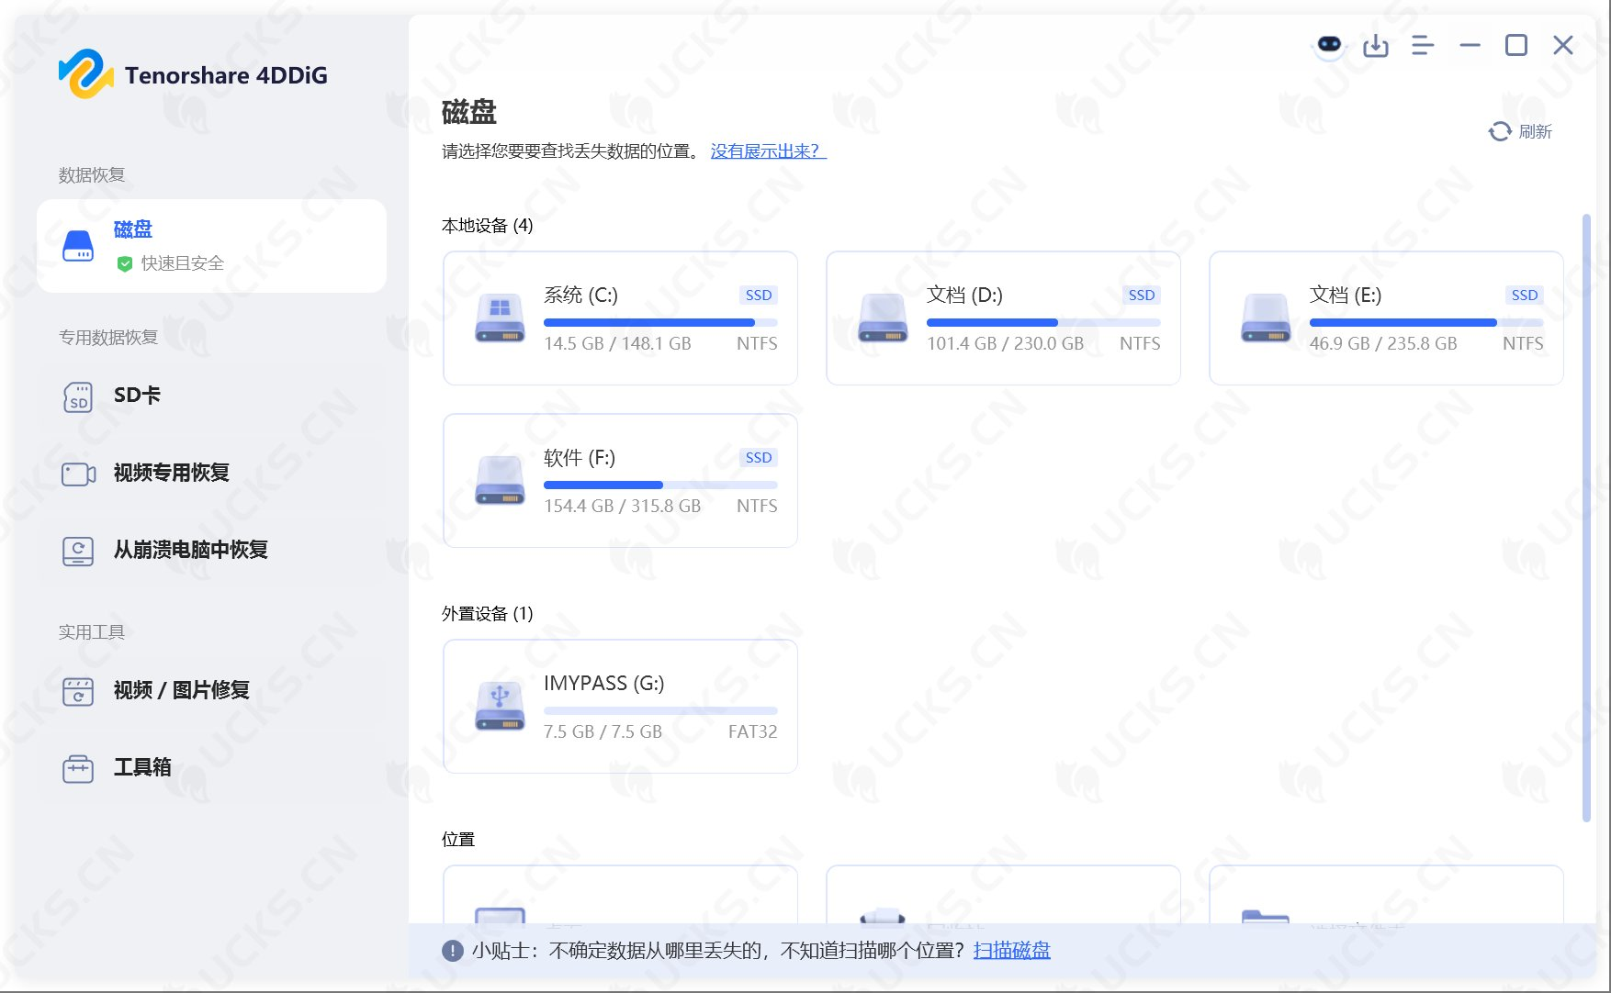Maximize the 4DDiG window
Viewport: 1611px width, 993px height.
[x=1516, y=45]
